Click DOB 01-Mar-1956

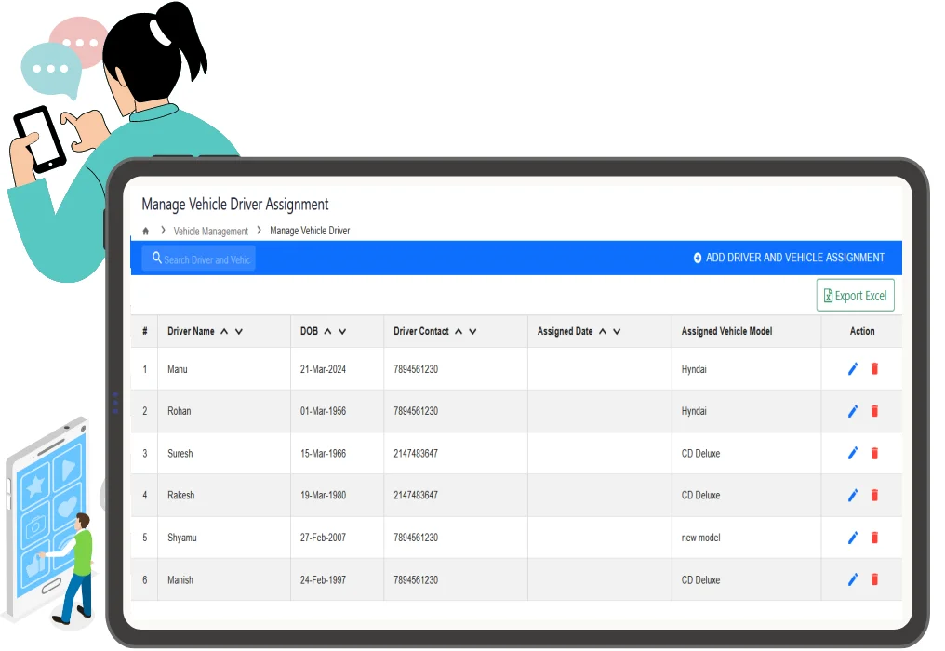coord(323,411)
